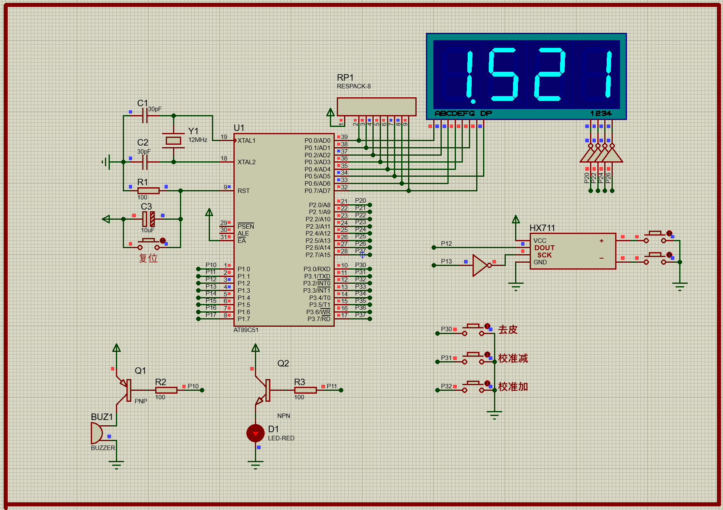Click the HX711 module body
723x510 pixels.
point(573,251)
